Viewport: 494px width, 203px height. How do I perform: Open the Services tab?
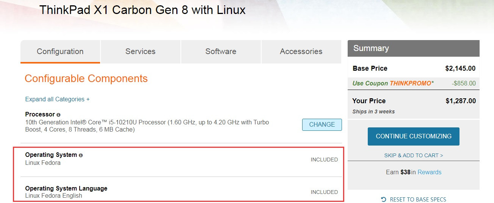140,52
